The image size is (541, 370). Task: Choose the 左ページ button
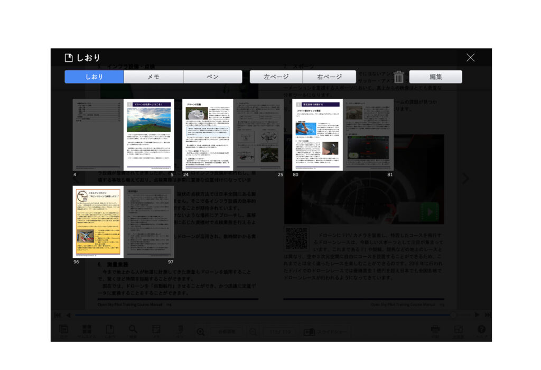(276, 77)
